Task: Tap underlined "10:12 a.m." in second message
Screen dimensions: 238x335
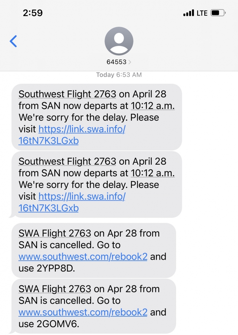Action: pos(153,173)
